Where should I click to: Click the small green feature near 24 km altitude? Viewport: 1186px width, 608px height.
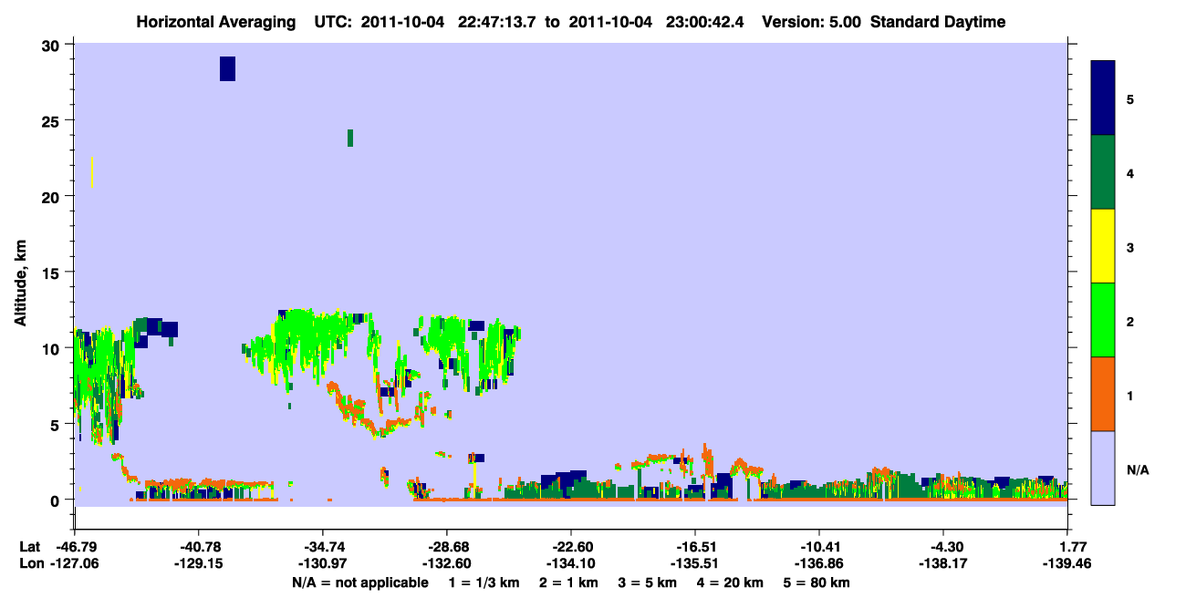[349, 138]
